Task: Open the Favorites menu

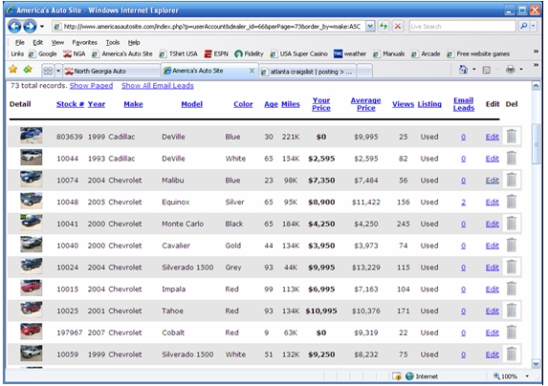Action: coord(84,43)
